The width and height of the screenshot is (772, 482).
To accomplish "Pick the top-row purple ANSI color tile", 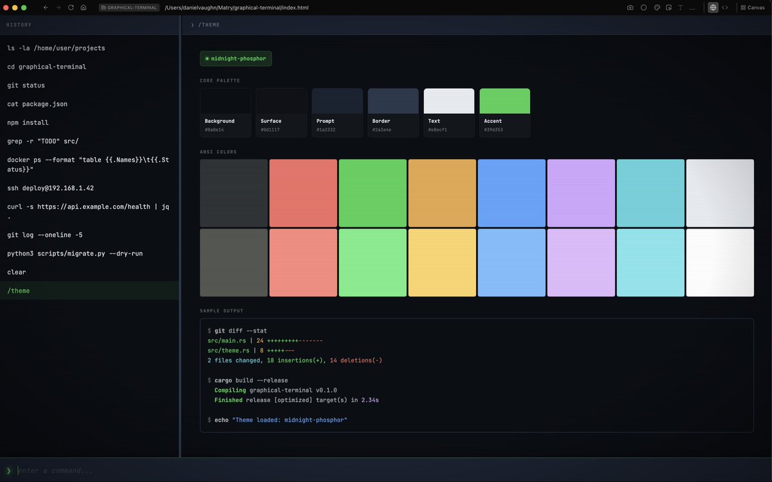I will pos(581,193).
